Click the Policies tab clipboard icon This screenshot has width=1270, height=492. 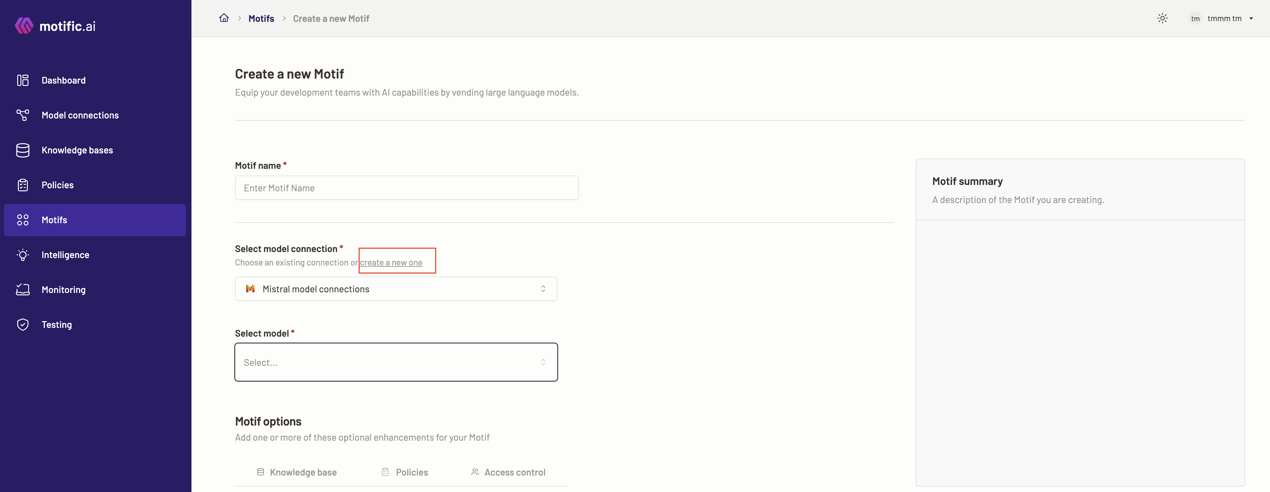(x=385, y=472)
